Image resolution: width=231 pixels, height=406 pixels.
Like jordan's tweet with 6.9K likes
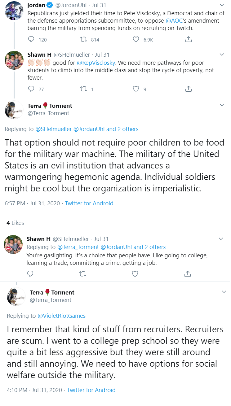[136, 39]
